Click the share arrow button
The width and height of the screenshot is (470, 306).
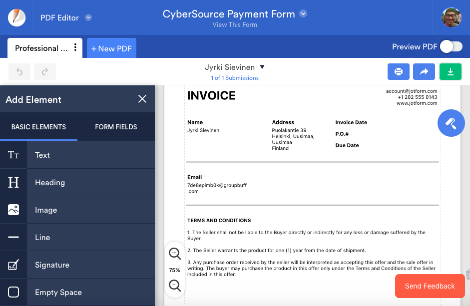point(424,72)
